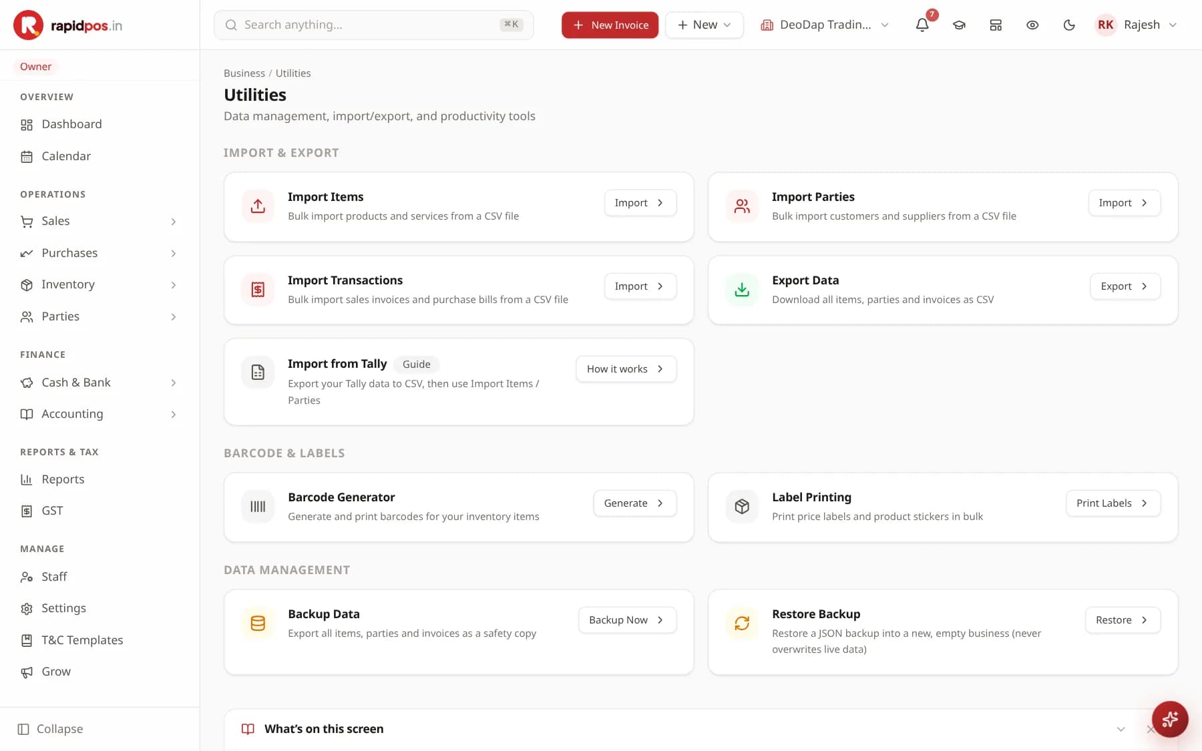Open Calendar from the sidebar
This screenshot has height=751, width=1202.
(x=100, y=156)
